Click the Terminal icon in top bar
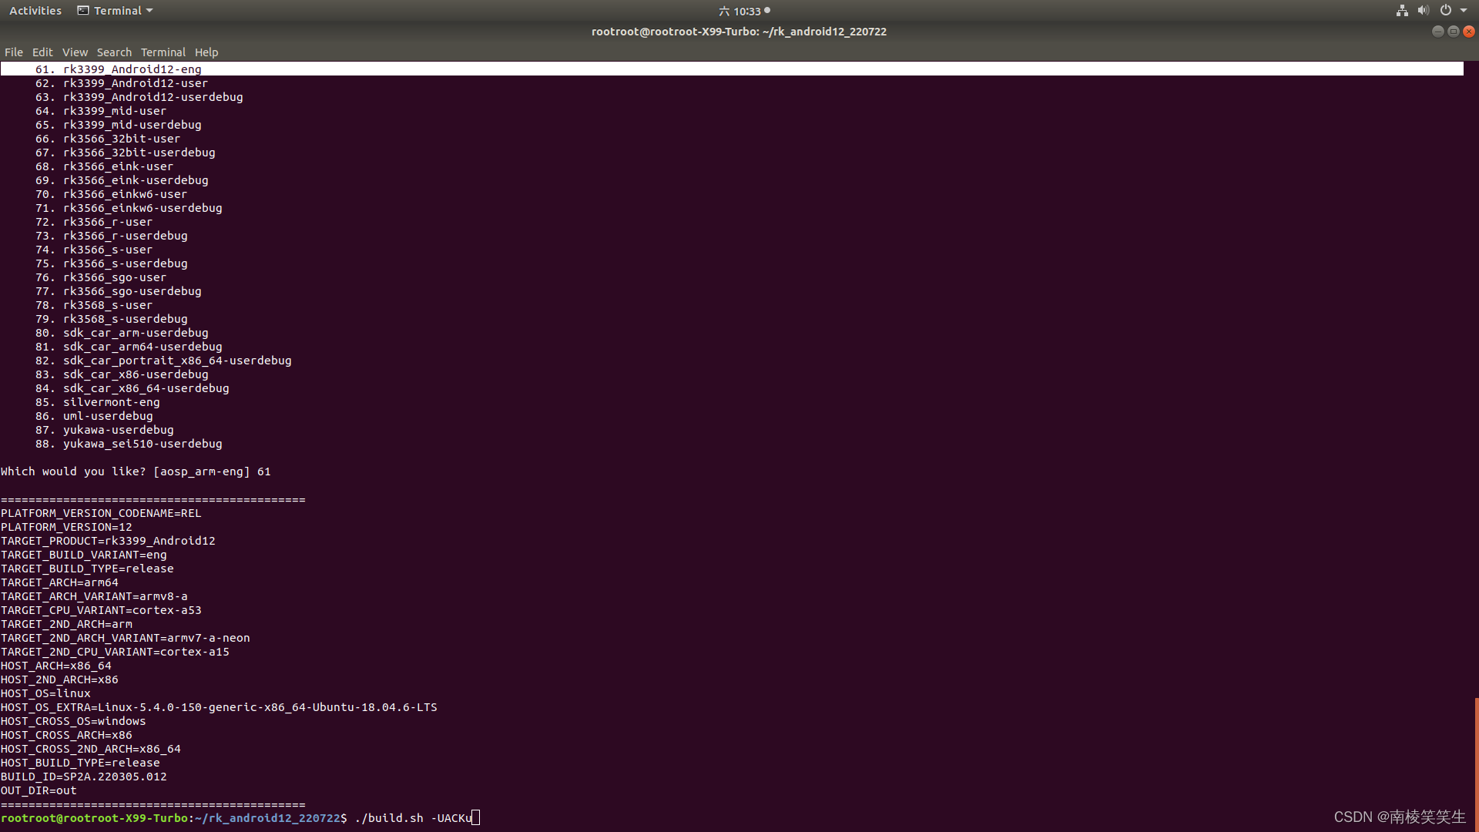1479x832 pixels. click(x=83, y=11)
